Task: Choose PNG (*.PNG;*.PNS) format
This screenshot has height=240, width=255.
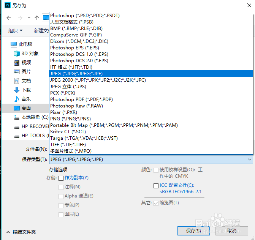Action: (x=151, y=119)
